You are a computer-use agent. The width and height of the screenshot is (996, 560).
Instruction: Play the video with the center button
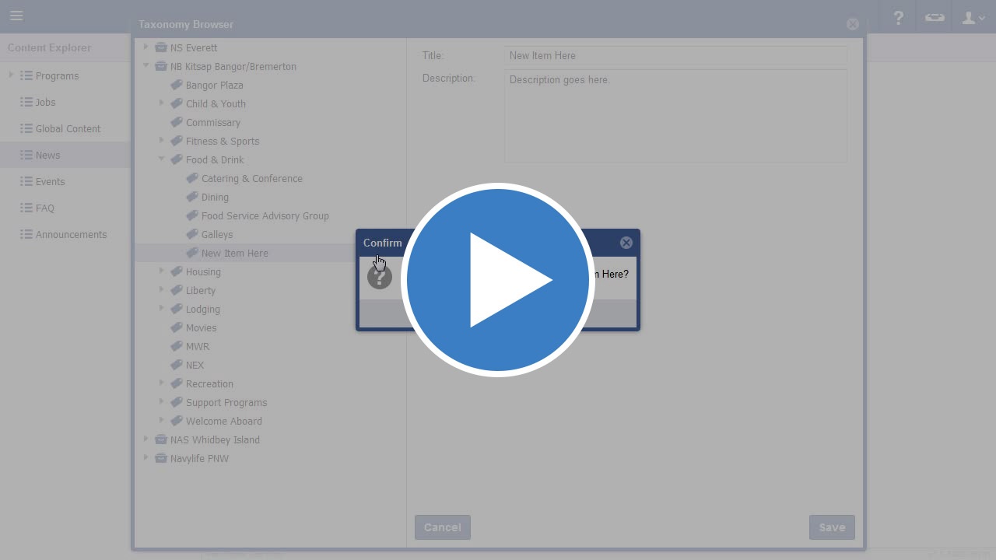pos(498,280)
